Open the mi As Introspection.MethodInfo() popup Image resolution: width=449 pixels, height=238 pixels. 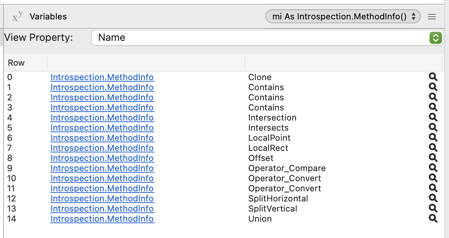coord(343,17)
